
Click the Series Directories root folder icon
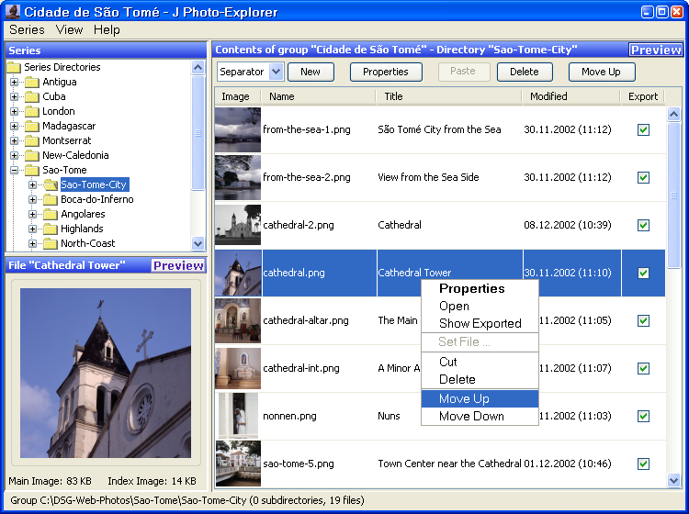(14, 67)
